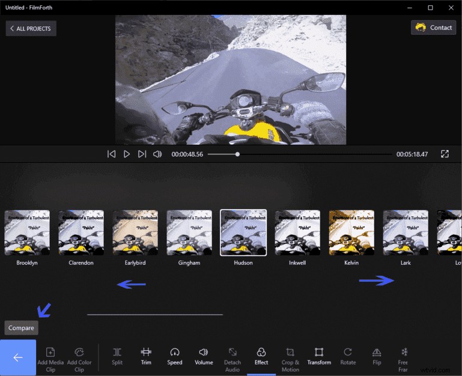
Task: Click the Detach Audio tool
Action: [233, 359]
